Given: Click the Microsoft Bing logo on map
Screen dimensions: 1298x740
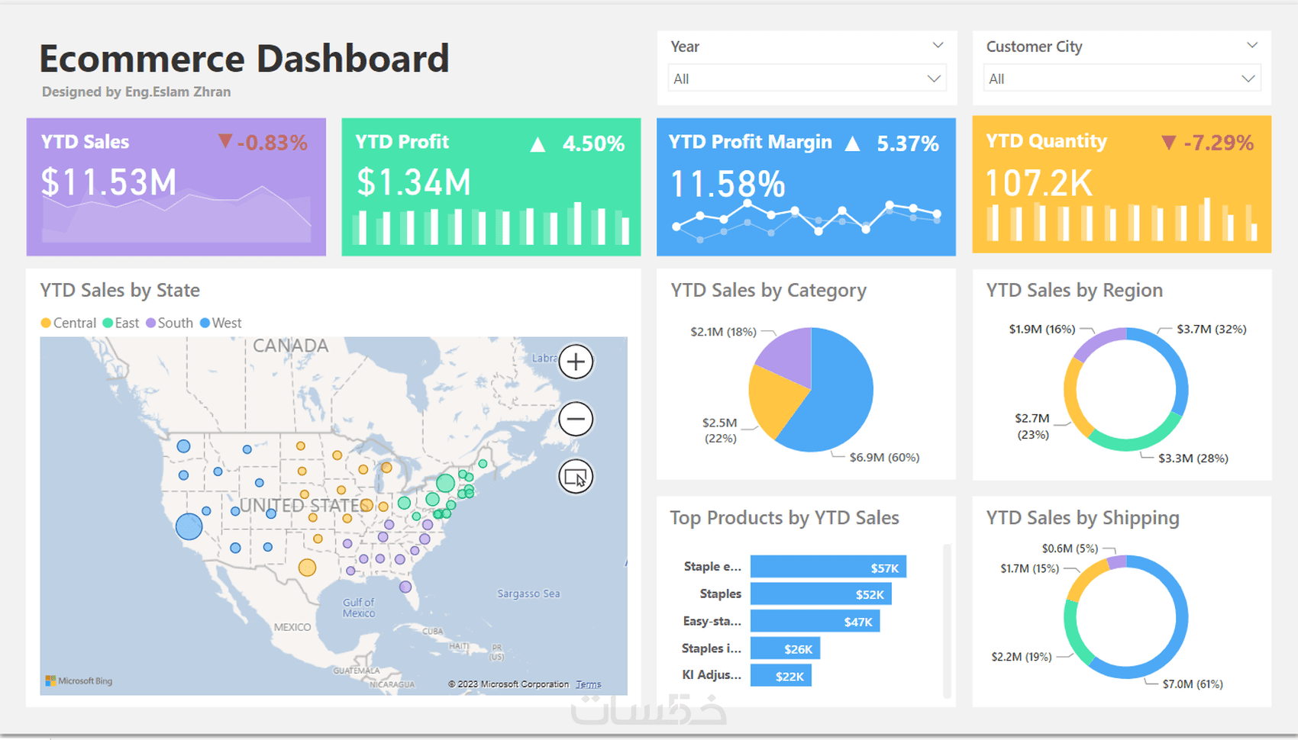Looking at the screenshot, I should (79, 680).
